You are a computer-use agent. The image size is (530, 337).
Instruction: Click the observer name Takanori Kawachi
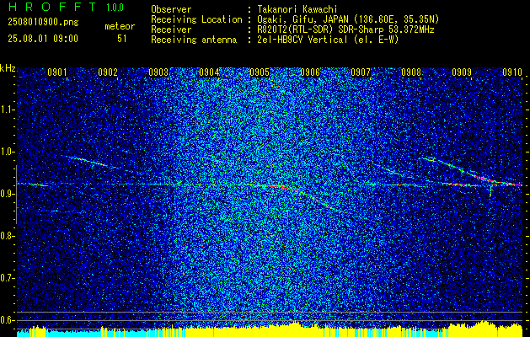(296, 9)
